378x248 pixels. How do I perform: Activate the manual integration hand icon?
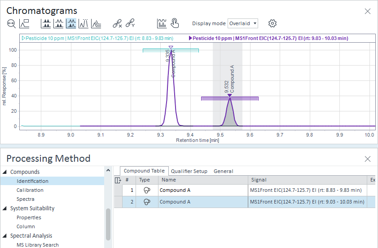175,23
